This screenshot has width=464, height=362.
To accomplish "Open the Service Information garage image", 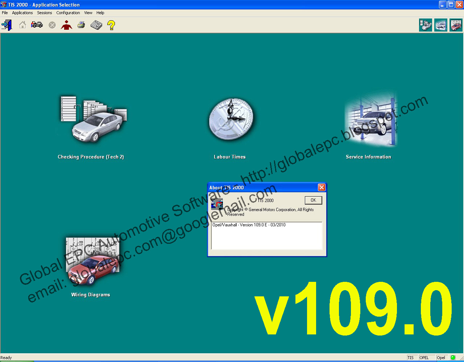I will click(x=371, y=120).
